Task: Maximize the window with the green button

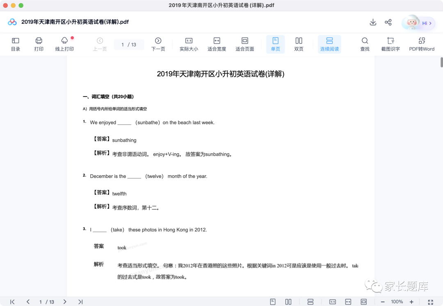Action: (x=21, y=5)
